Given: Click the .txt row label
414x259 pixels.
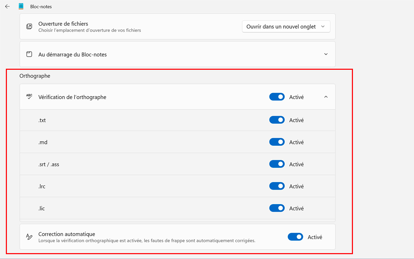Looking at the screenshot, I should click(x=42, y=120).
